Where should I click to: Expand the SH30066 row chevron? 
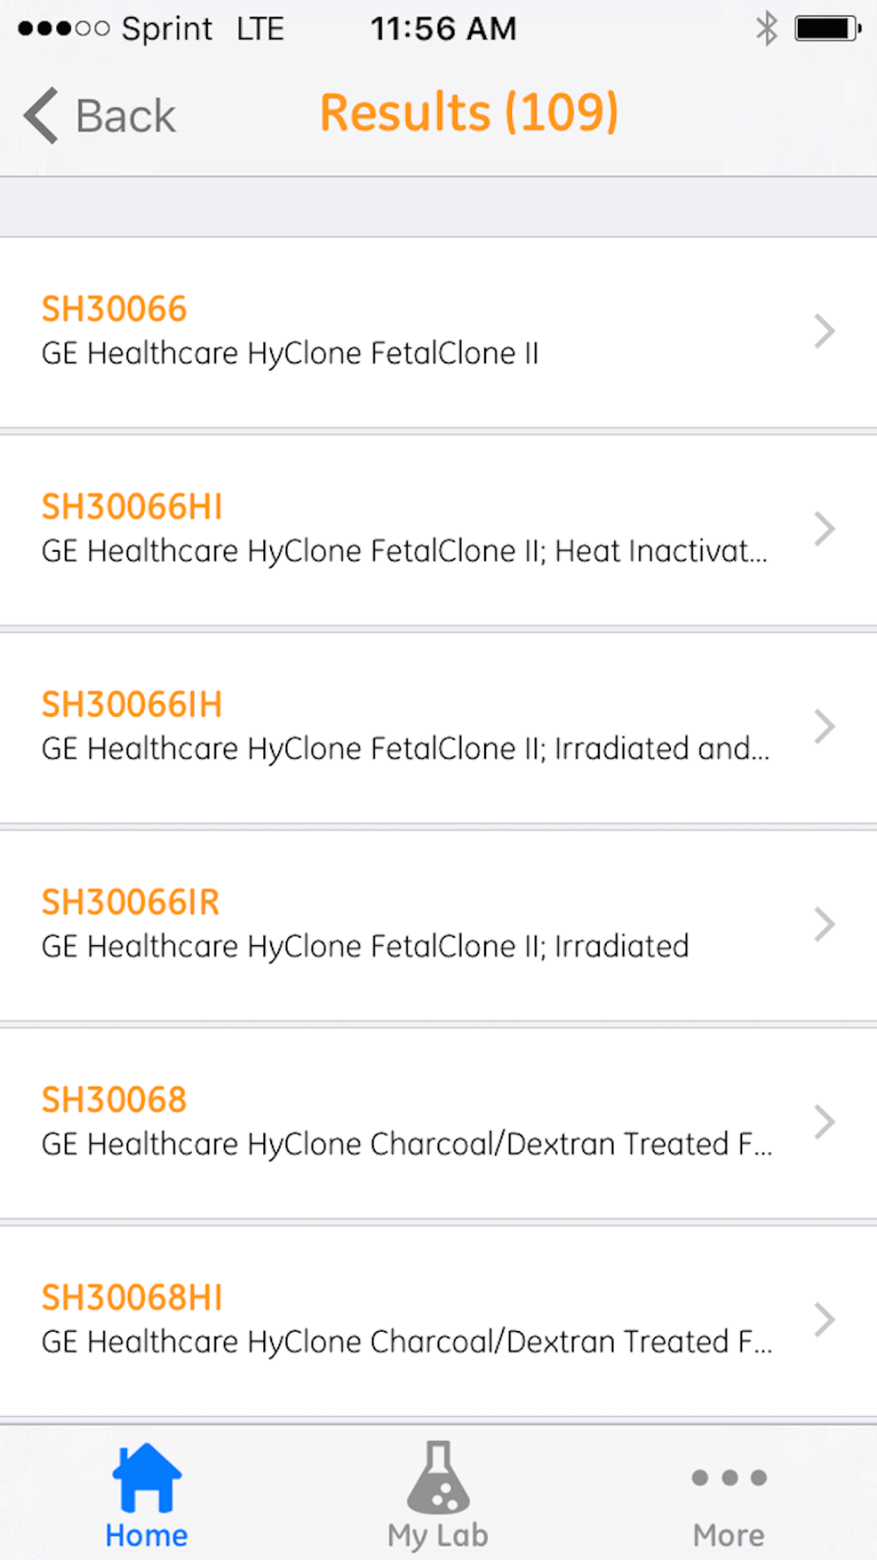coord(824,331)
